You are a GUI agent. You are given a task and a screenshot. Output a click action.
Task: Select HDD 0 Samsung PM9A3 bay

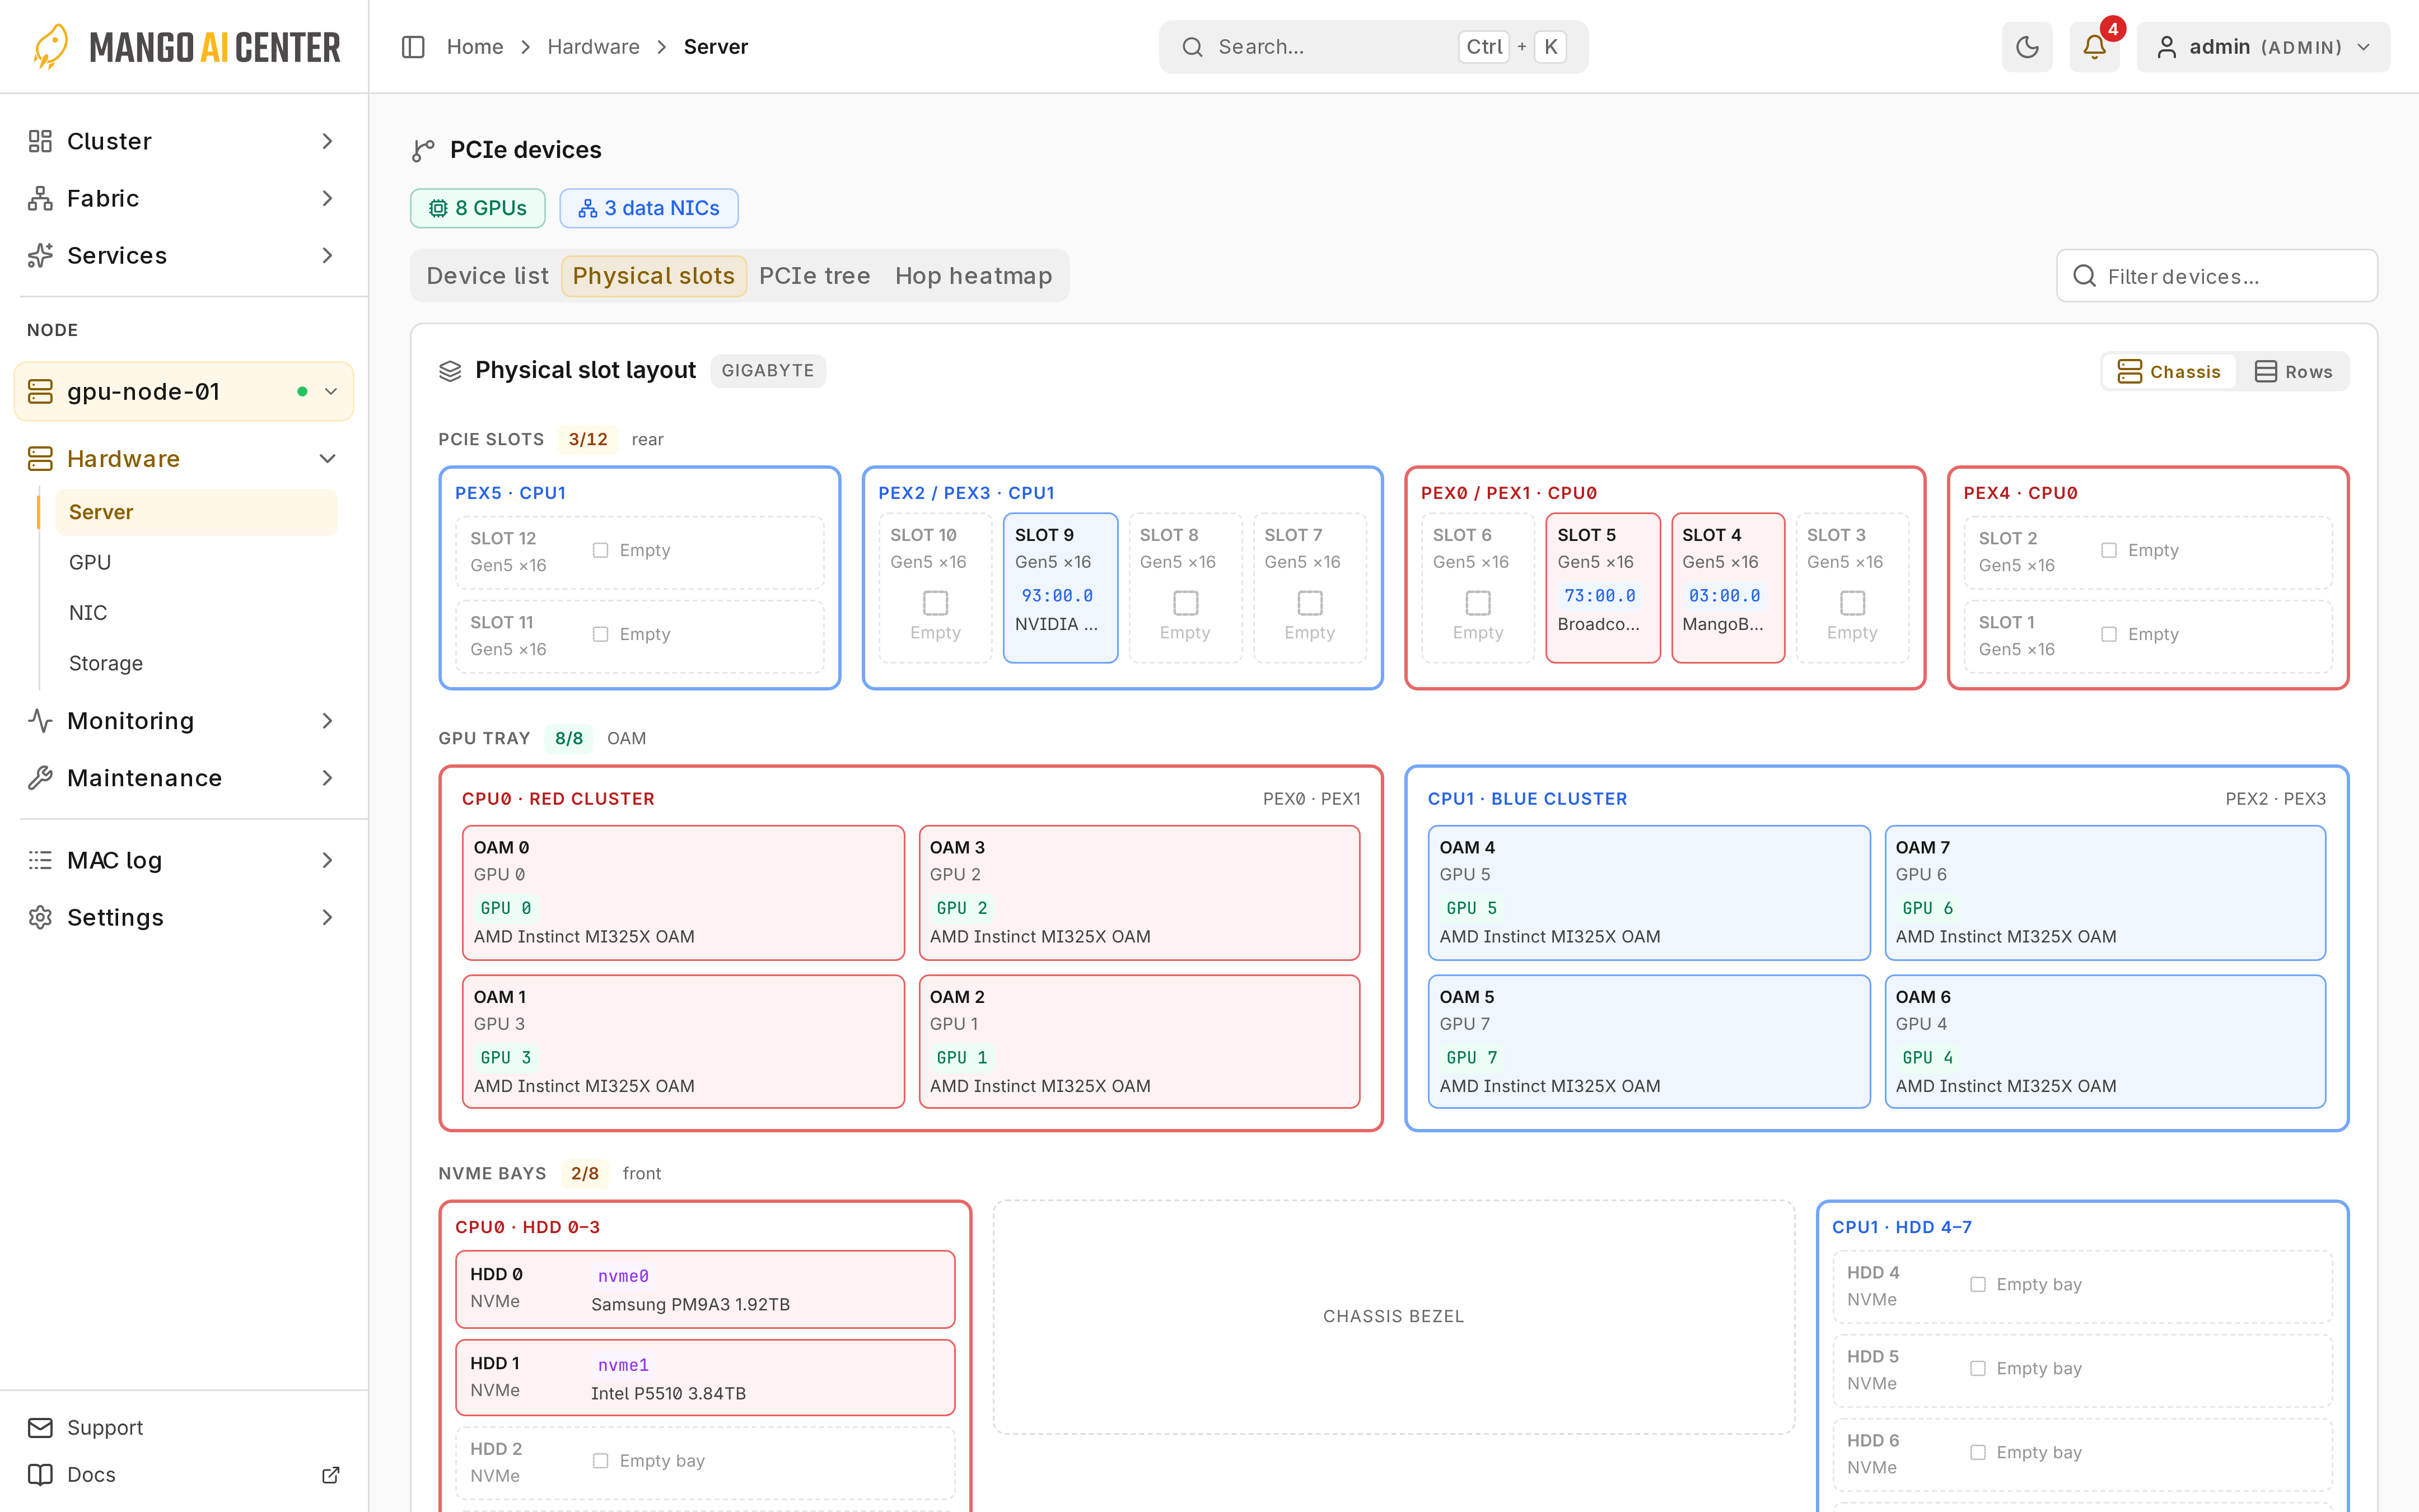[706, 1289]
